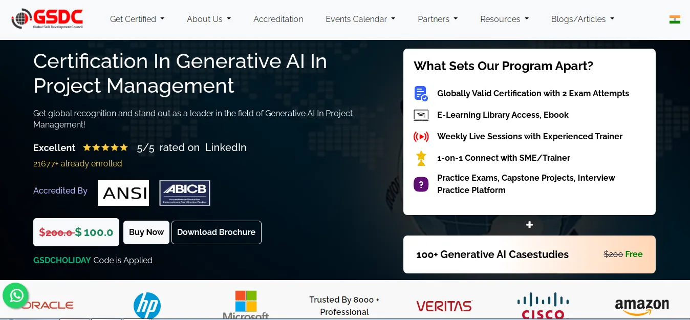Screen dimensions: 690x320
Task: Click the 'What Sets Our Program Apart?' heading
Action: [x=503, y=66]
